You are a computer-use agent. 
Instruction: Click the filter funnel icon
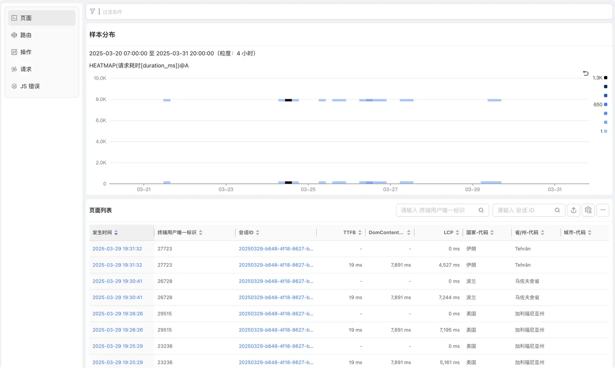click(93, 12)
